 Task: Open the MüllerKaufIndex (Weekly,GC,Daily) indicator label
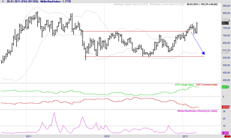(x=197, y=111)
